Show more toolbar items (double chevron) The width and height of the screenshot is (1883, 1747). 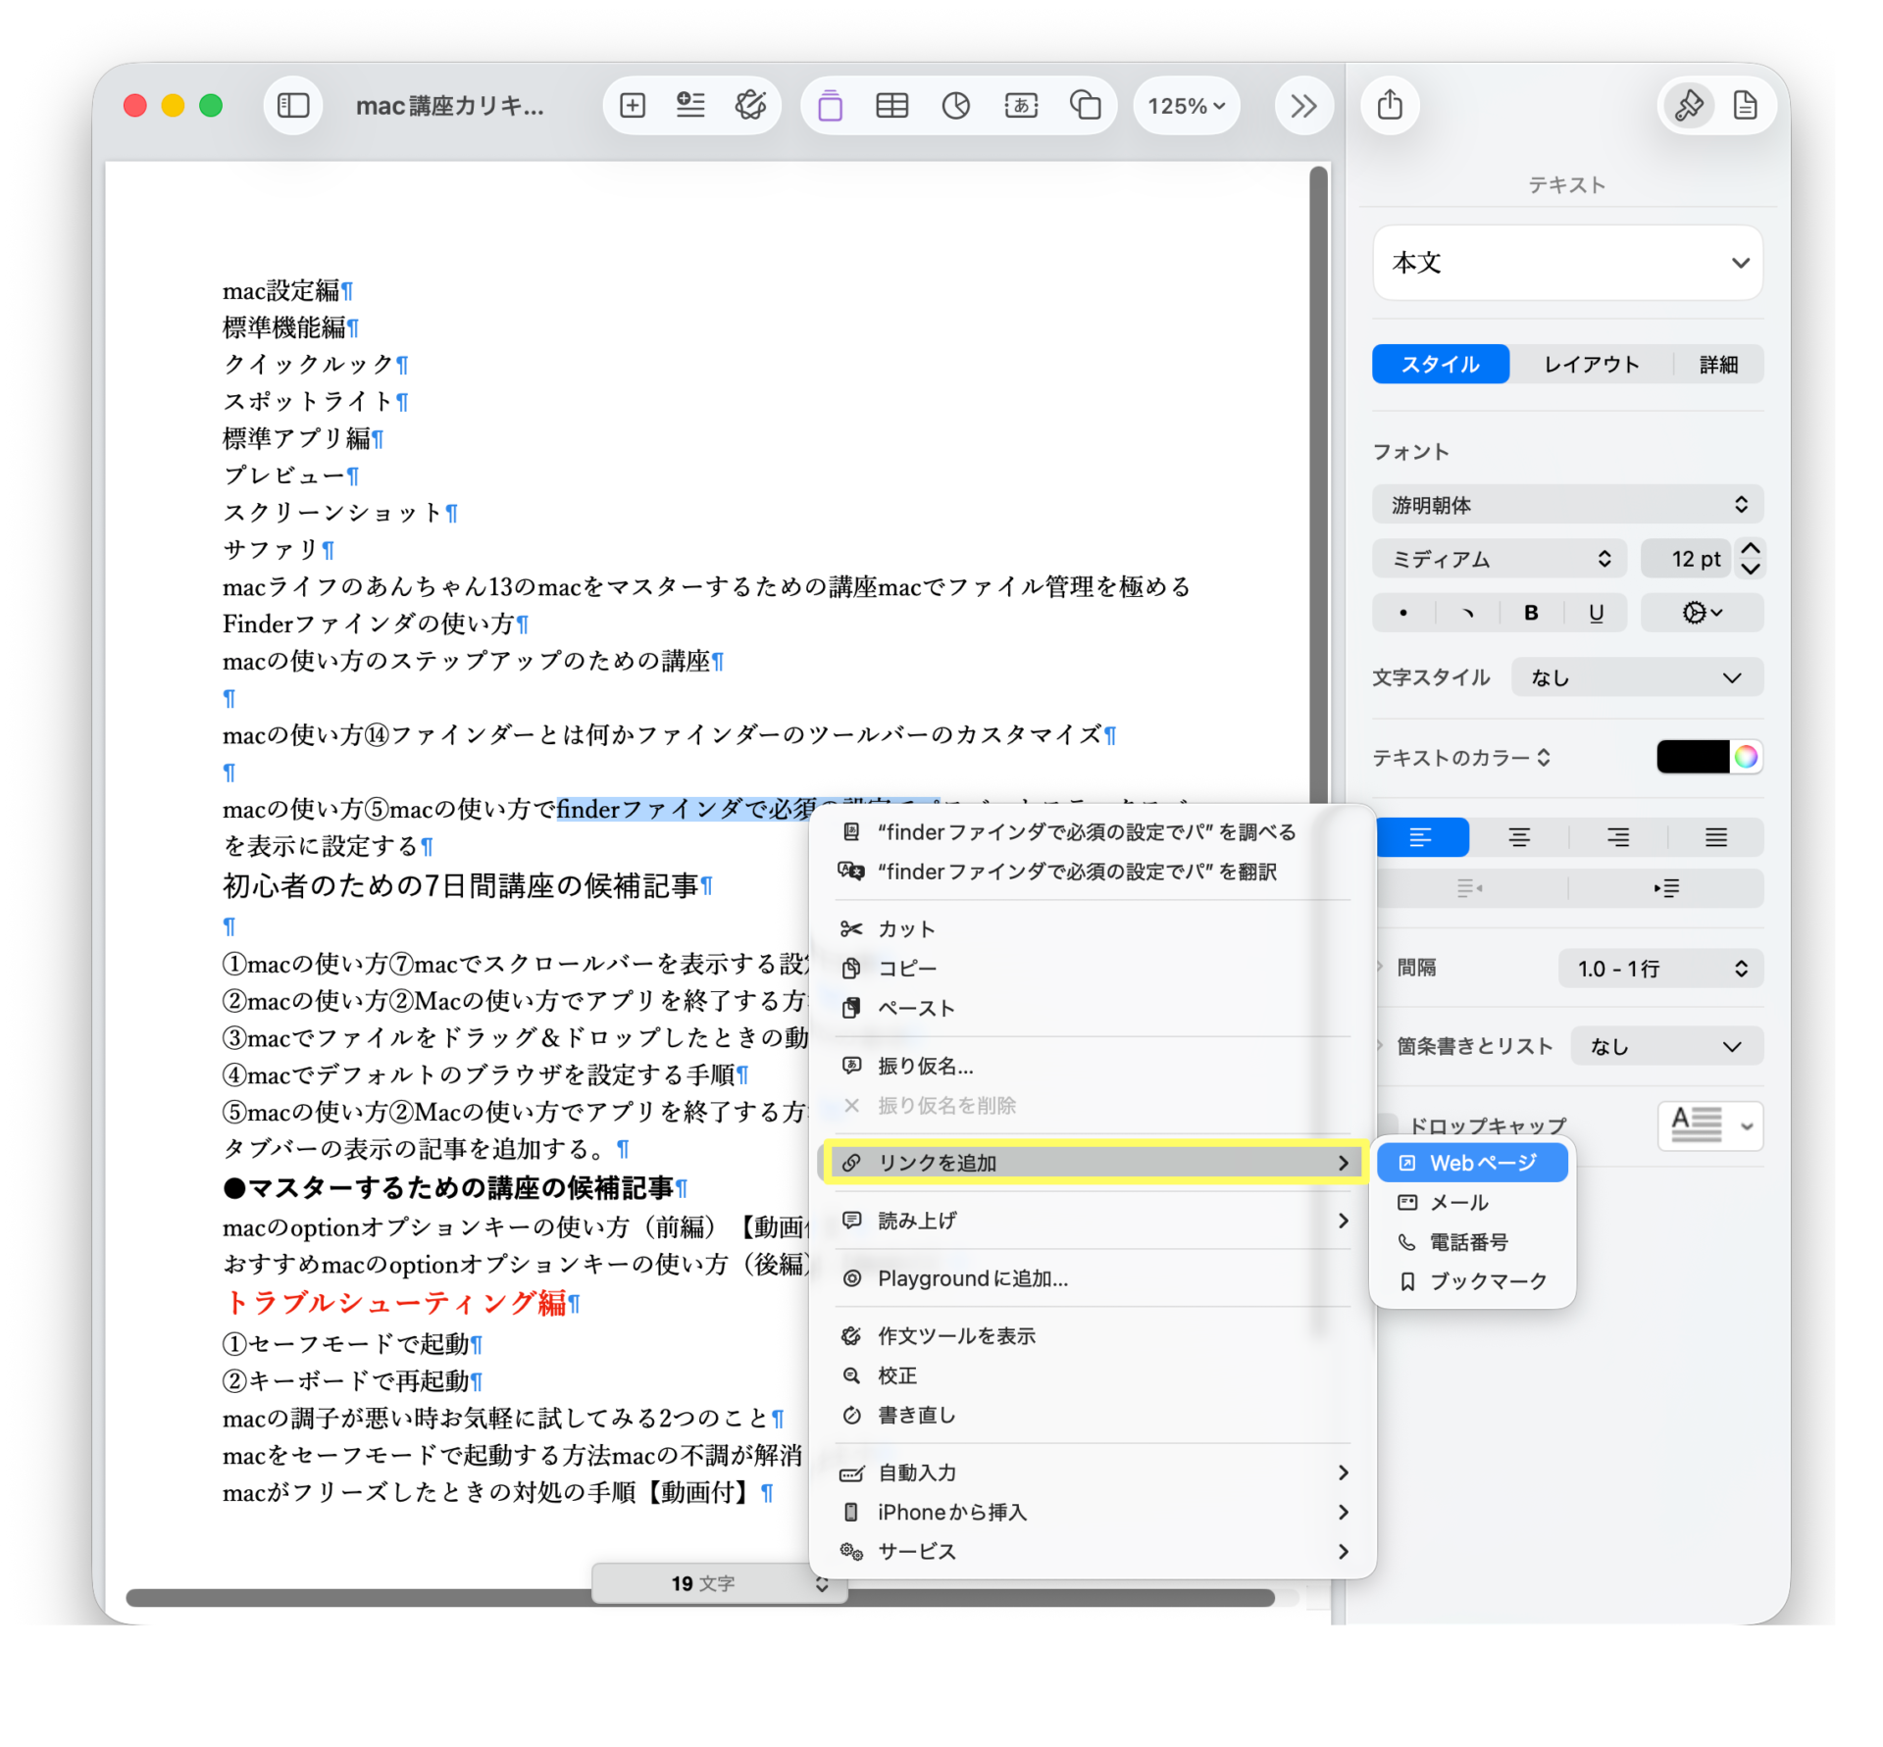coord(1303,105)
